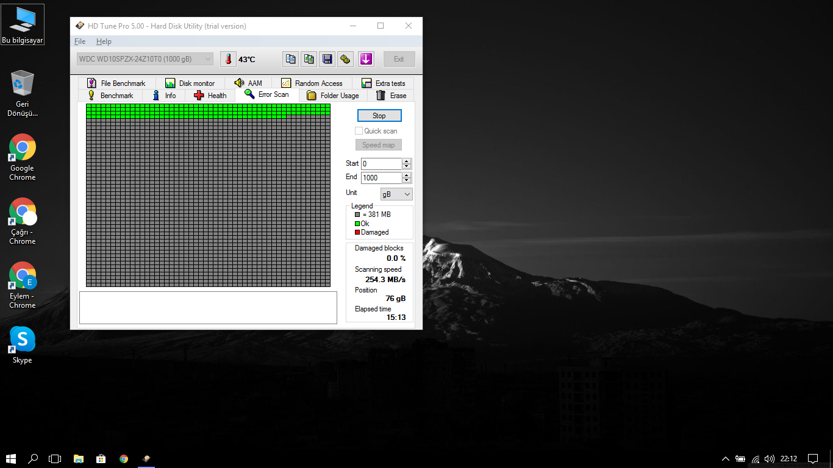Select the Geri Dönüşüm recycle bin icon

[23, 93]
